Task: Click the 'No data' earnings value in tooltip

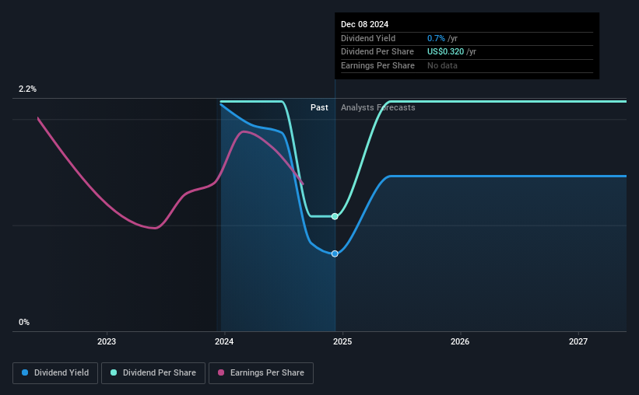Action: pos(442,65)
